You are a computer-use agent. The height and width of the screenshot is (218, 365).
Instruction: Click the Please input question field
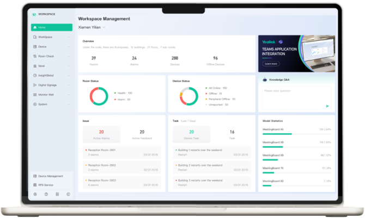click(x=296, y=98)
